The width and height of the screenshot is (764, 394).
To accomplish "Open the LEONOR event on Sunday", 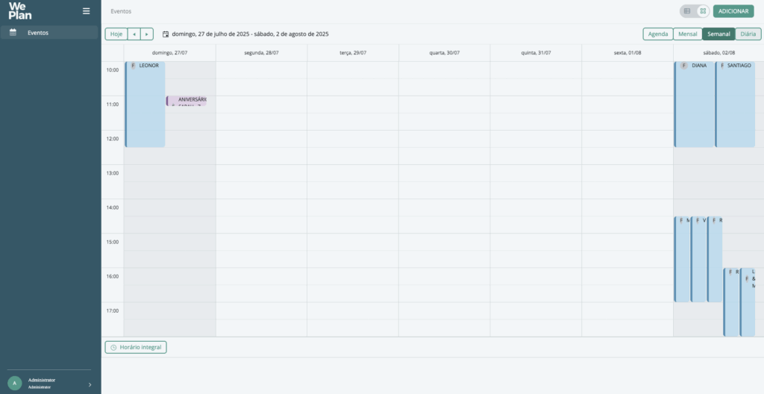I will point(145,104).
